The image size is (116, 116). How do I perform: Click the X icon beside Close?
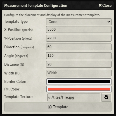[x=100, y=5]
